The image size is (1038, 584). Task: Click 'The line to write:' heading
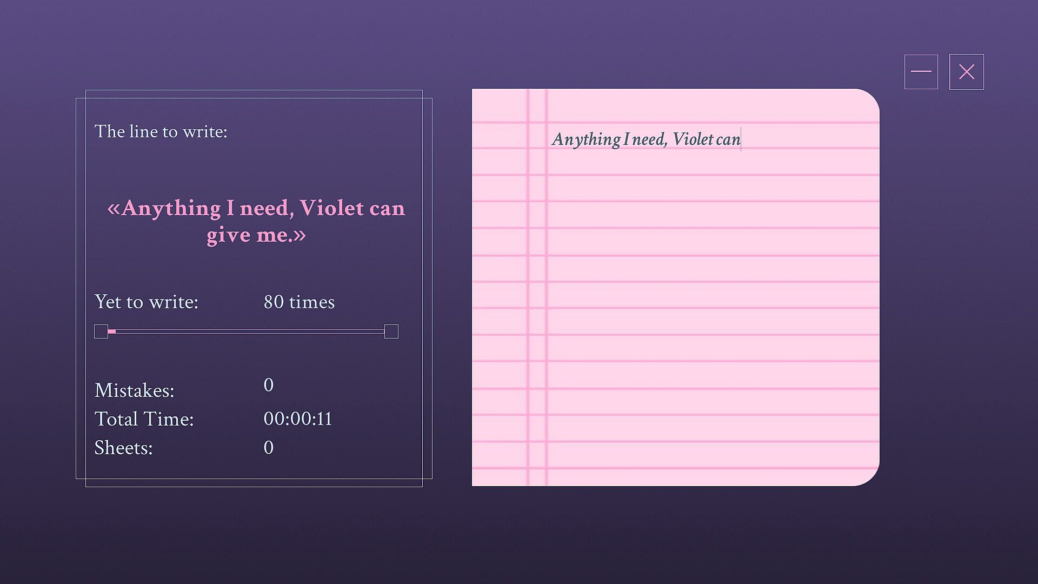point(161,131)
